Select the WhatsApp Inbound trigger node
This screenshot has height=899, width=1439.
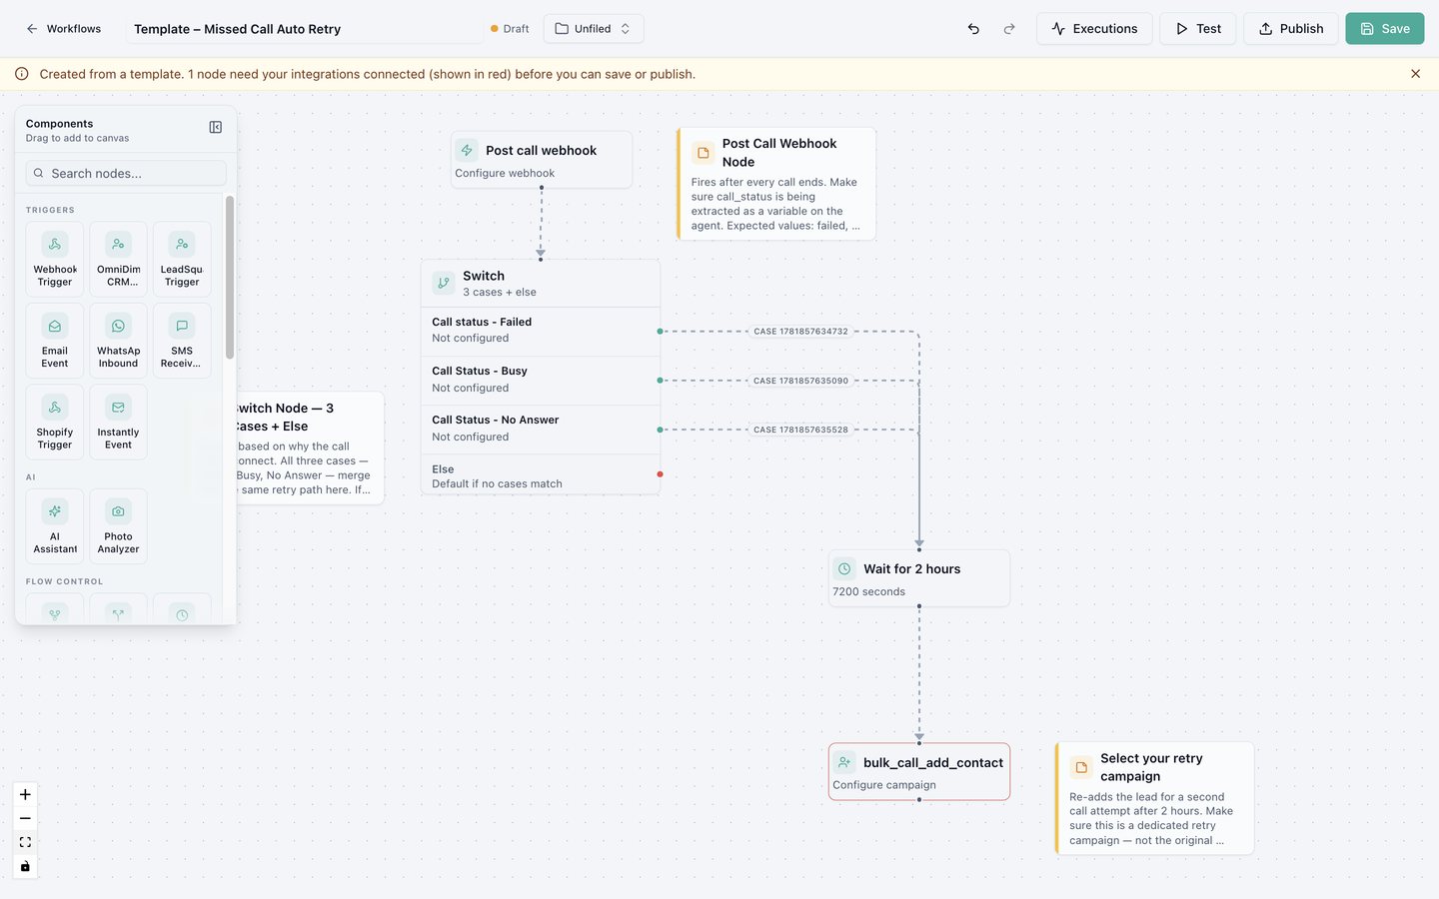tap(118, 341)
